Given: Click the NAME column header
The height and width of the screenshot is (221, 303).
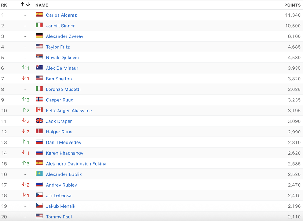Looking at the screenshot, I should [x=42, y=5].
